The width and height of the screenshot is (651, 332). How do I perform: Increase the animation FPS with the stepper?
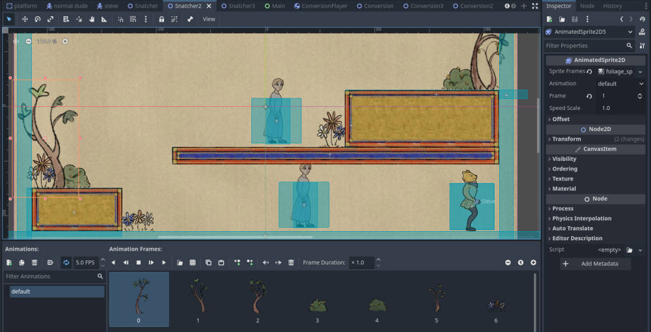[102, 260]
